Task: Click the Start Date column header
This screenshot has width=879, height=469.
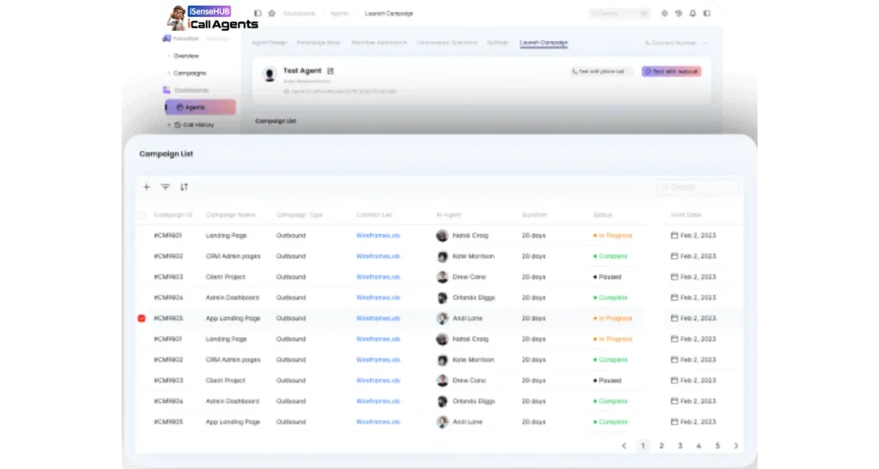Action: (686, 215)
